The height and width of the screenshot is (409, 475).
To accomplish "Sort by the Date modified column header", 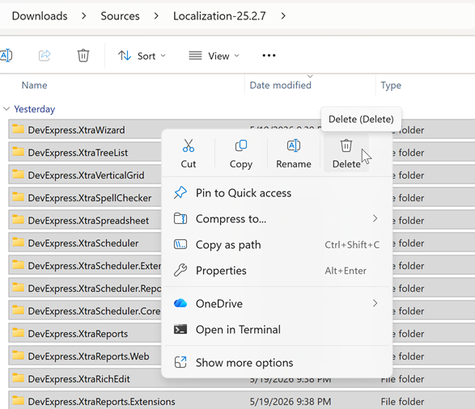I will pyautogui.click(x=280, y=86).
